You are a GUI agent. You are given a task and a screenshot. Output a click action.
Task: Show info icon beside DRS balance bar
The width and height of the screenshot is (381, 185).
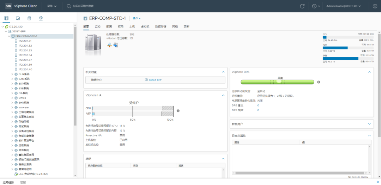coord(319,82)
